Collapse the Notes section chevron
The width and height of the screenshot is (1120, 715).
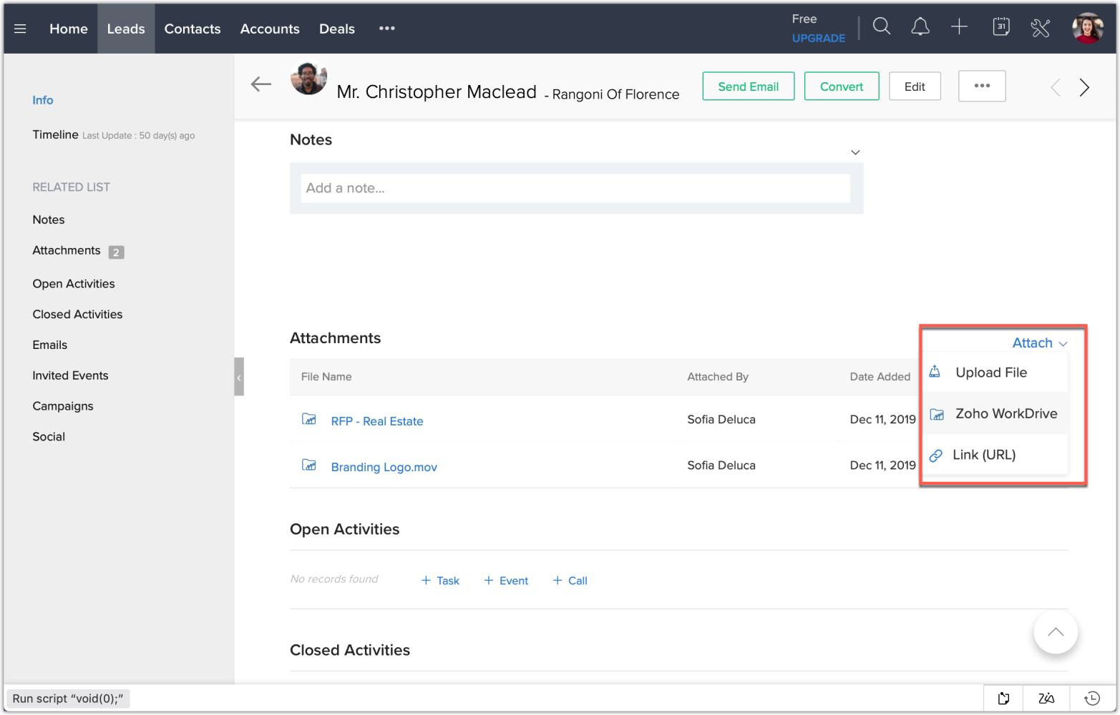pyautogui.click(x=855, y=152)
